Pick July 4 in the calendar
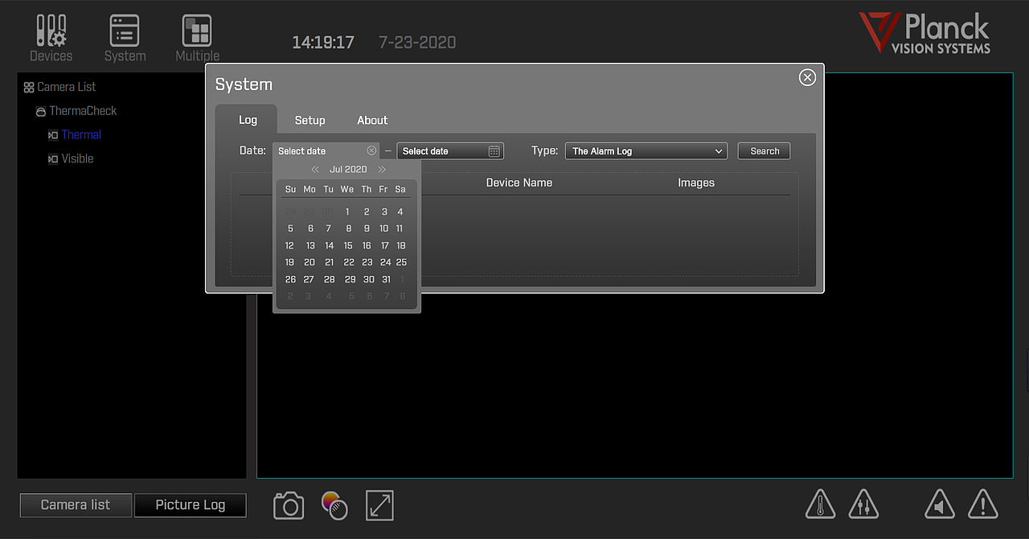 [400, 212]
